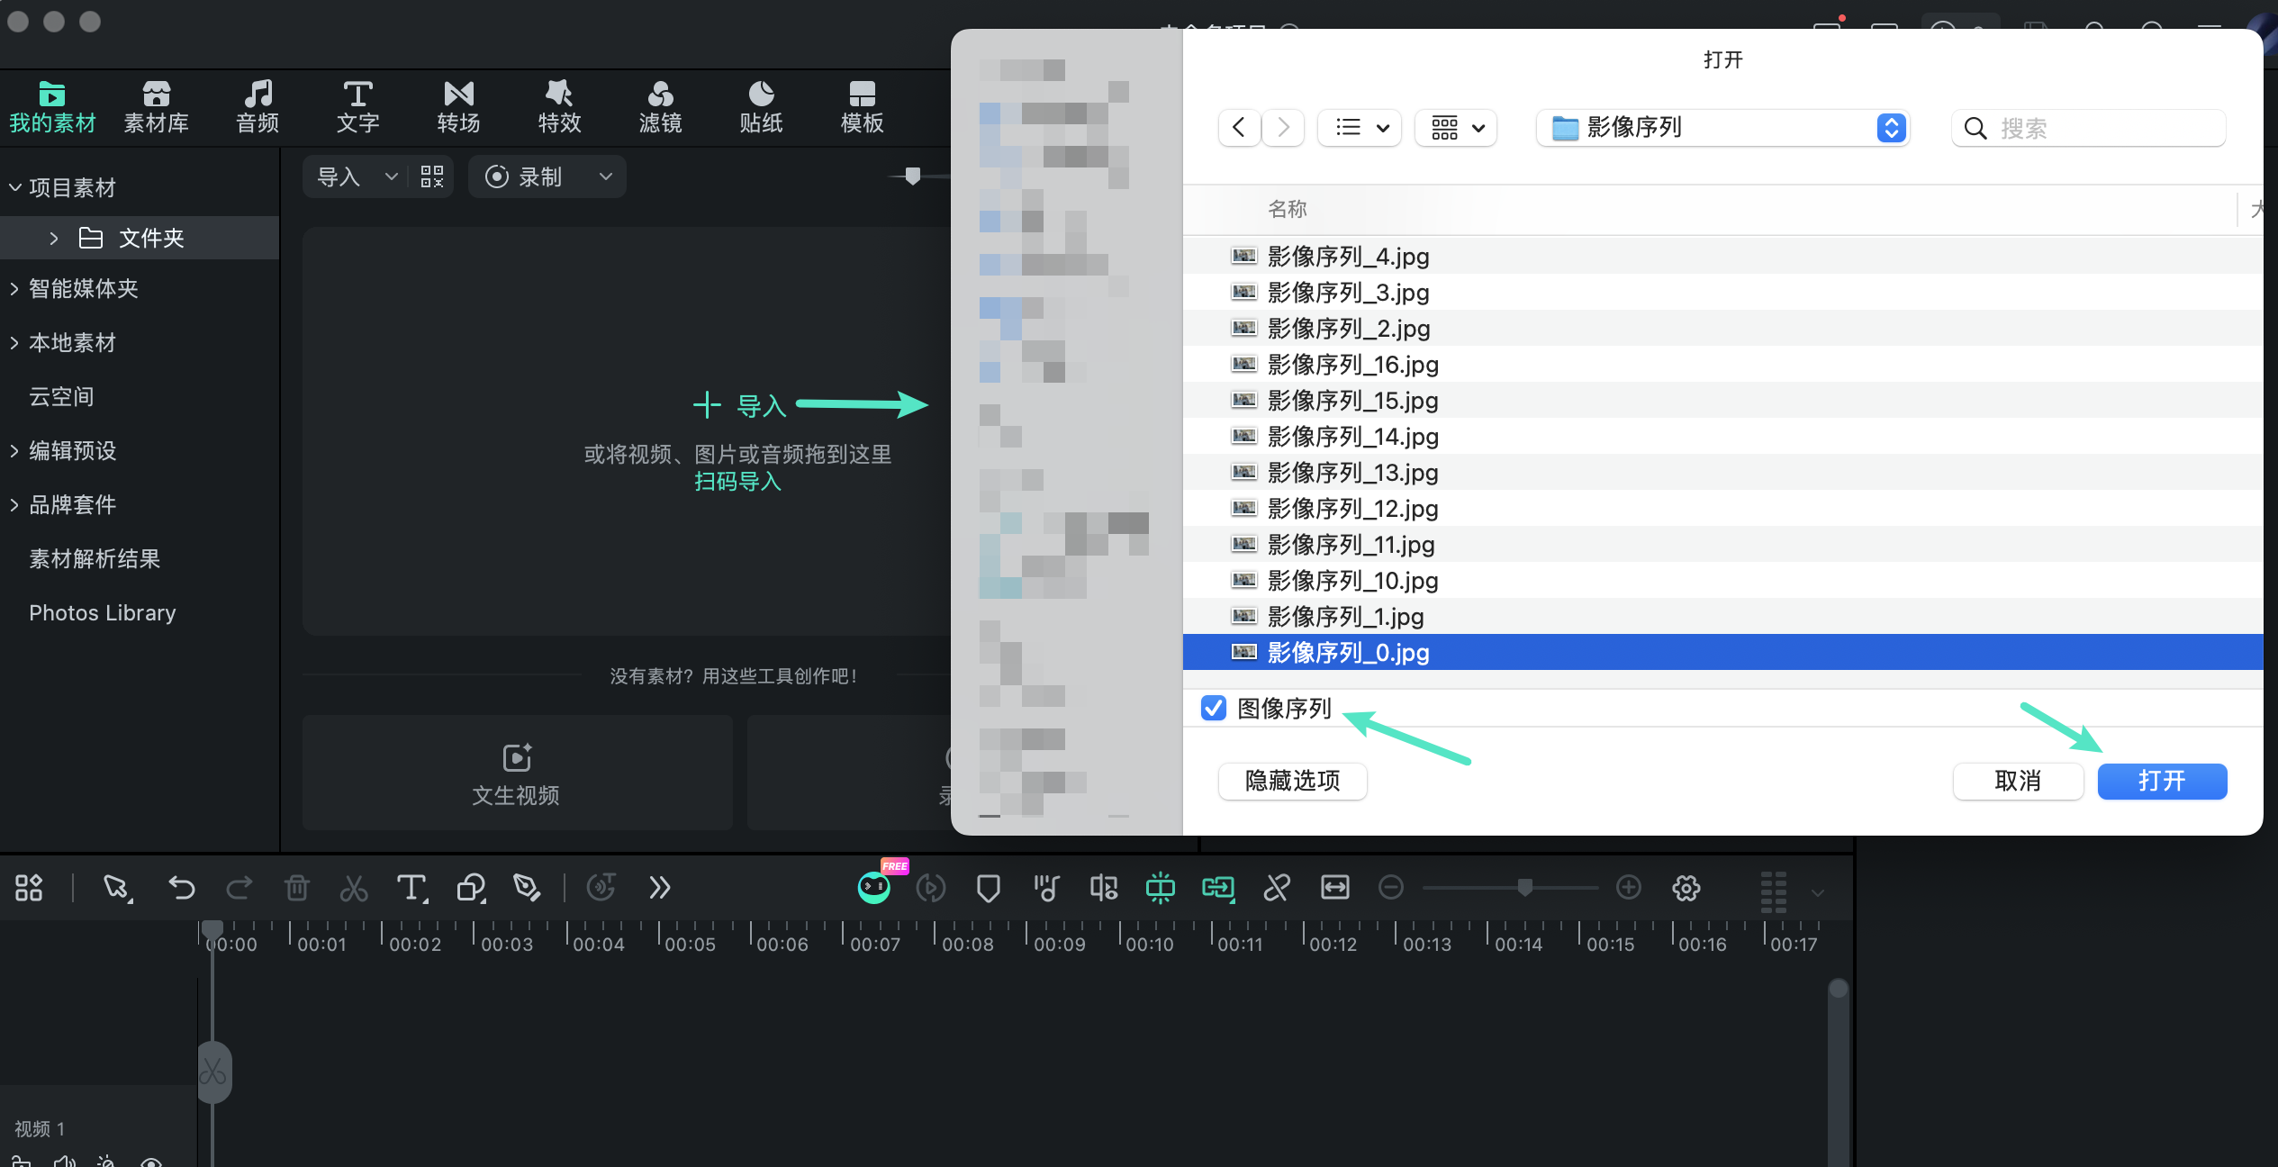Open the list view options dropdown
The height and width of the screenshot is (1167, 2278).
tap(1360, 128)
